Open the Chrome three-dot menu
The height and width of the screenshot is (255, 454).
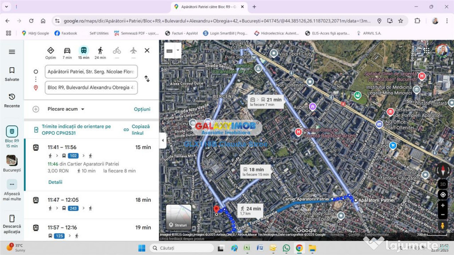tap(447, 21)
